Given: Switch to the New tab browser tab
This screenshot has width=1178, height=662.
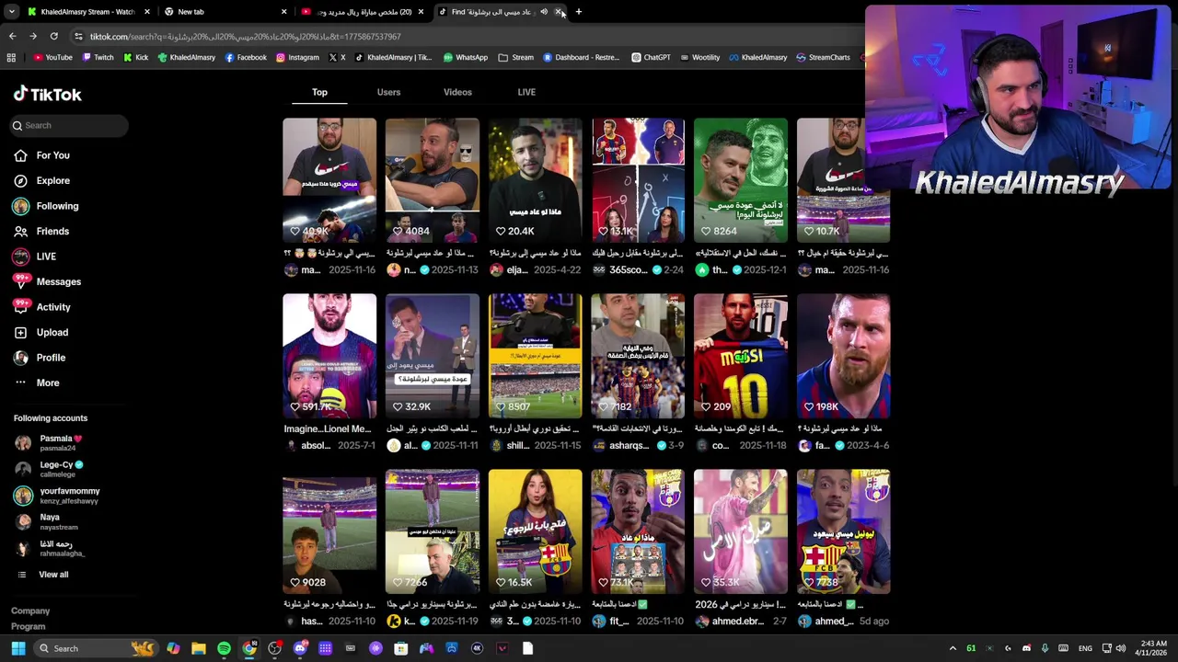Looking at the screenshot, I should click(x=225, y=12).
